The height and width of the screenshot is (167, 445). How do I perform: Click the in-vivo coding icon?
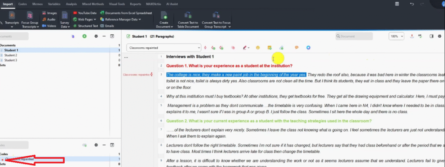(x=221, y=48)
